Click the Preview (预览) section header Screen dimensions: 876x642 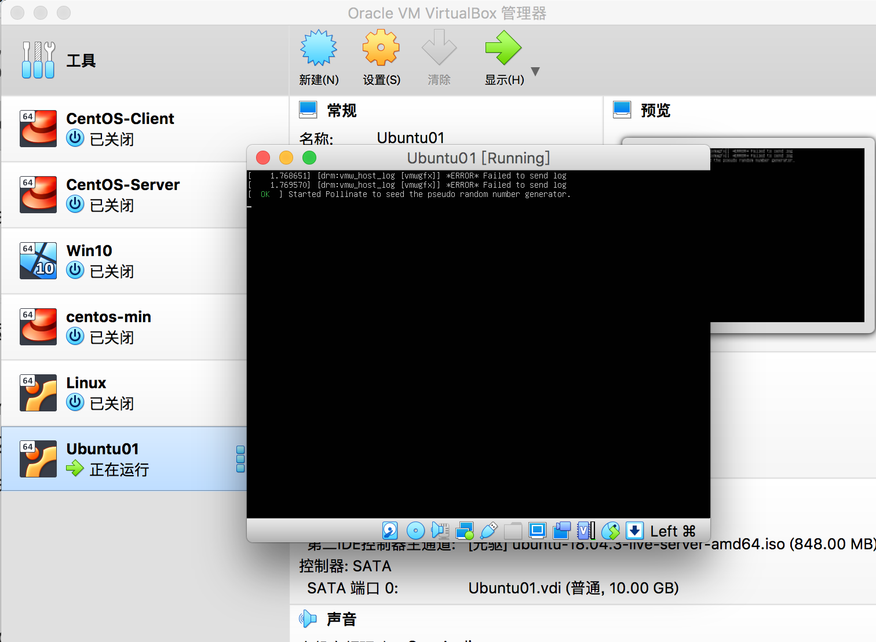coord(655,110)
